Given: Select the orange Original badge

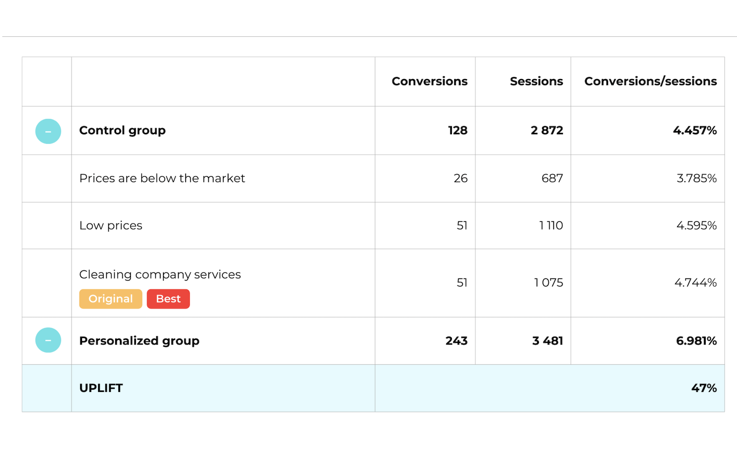Looking at the screenshot, I should coord(111,299).
